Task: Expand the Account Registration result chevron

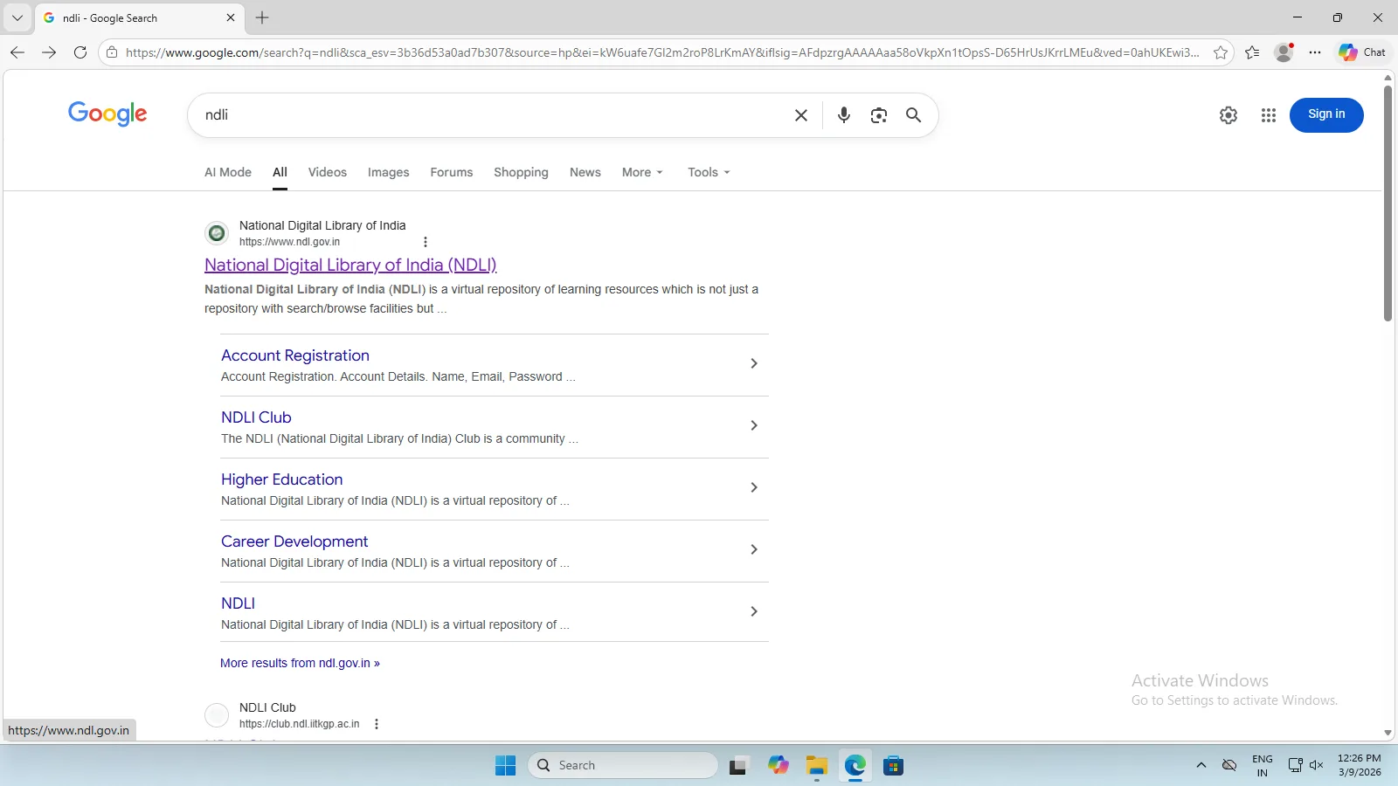Action: pos(753,363)
